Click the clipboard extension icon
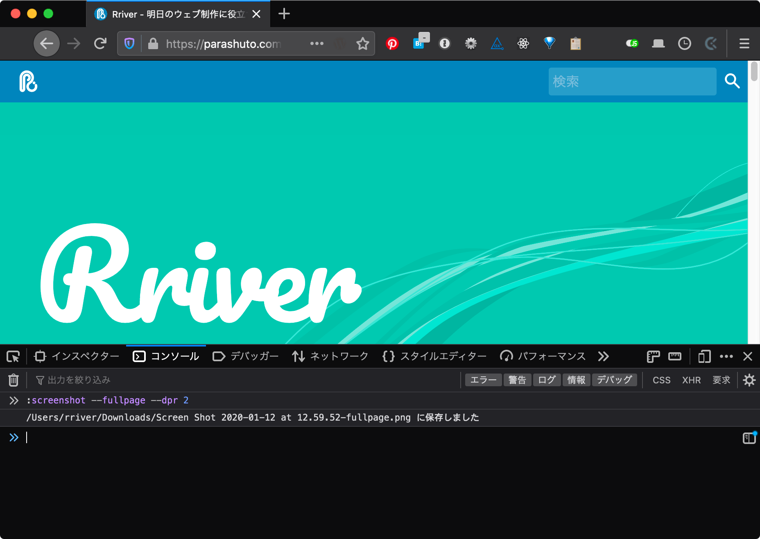This screenshot has width=760, height=539. 576,43
